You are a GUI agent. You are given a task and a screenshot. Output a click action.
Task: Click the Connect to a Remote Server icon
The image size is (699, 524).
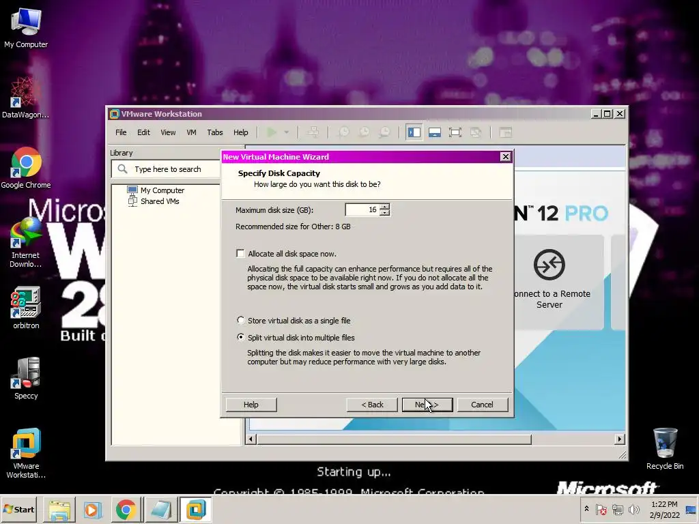550,265
